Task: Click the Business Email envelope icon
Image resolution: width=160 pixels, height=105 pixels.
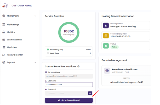Action: pyautogui.click(x=4, y=40)
